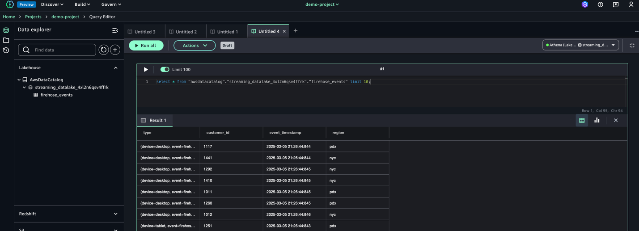Run the query cell play icon
This screenshot has width=639, height=231.
coord(146,70)
